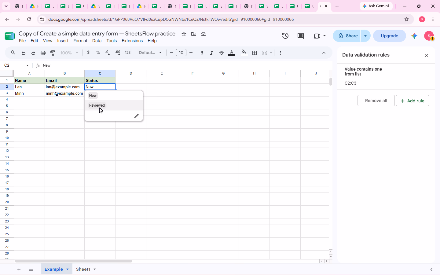Open the zoom level dropdown
Image resolution: width=440 pixels, height=275 pixels.
click(x=69, y=53)
